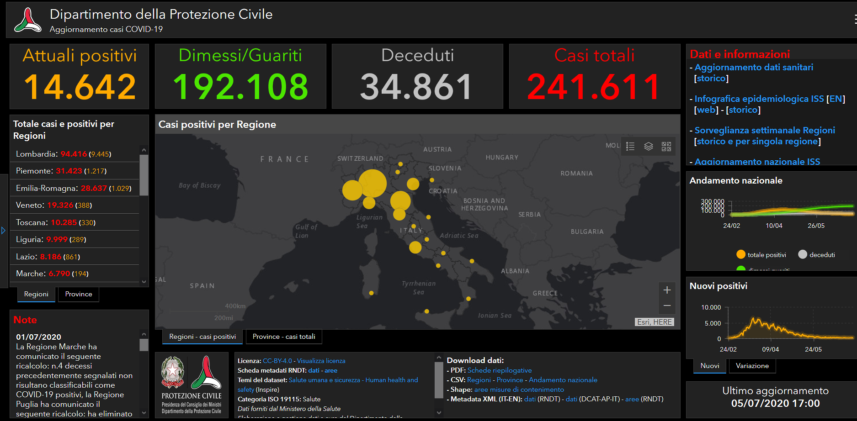Screen dimensions: 857x421
Task: Switch to the Variazione chart tab
Action: pos(752,366)
